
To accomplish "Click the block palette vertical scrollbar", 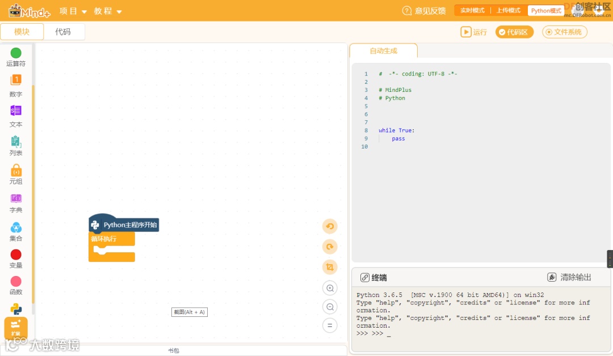I will pos(33,194).
